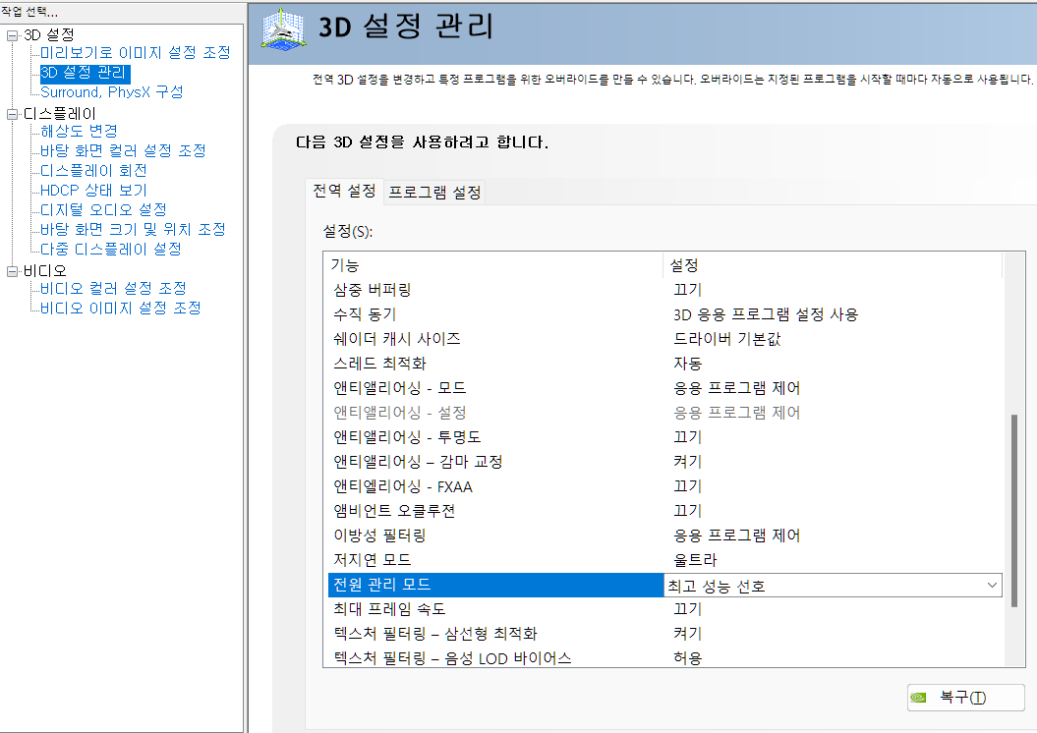The image size is (1037, 733).
Task: Switch to the 전역 설정 tab
Action: [344, 192]
